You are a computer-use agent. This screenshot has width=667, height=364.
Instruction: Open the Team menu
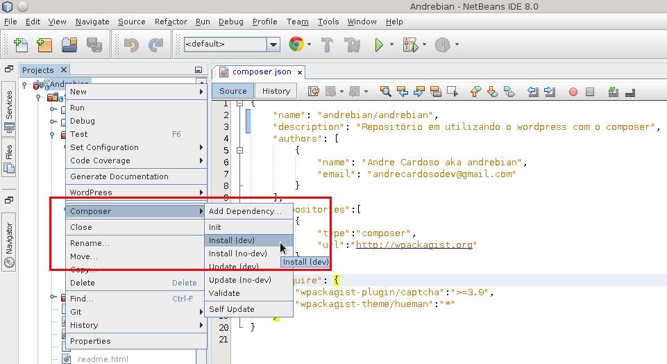click(x=297, y=22)
